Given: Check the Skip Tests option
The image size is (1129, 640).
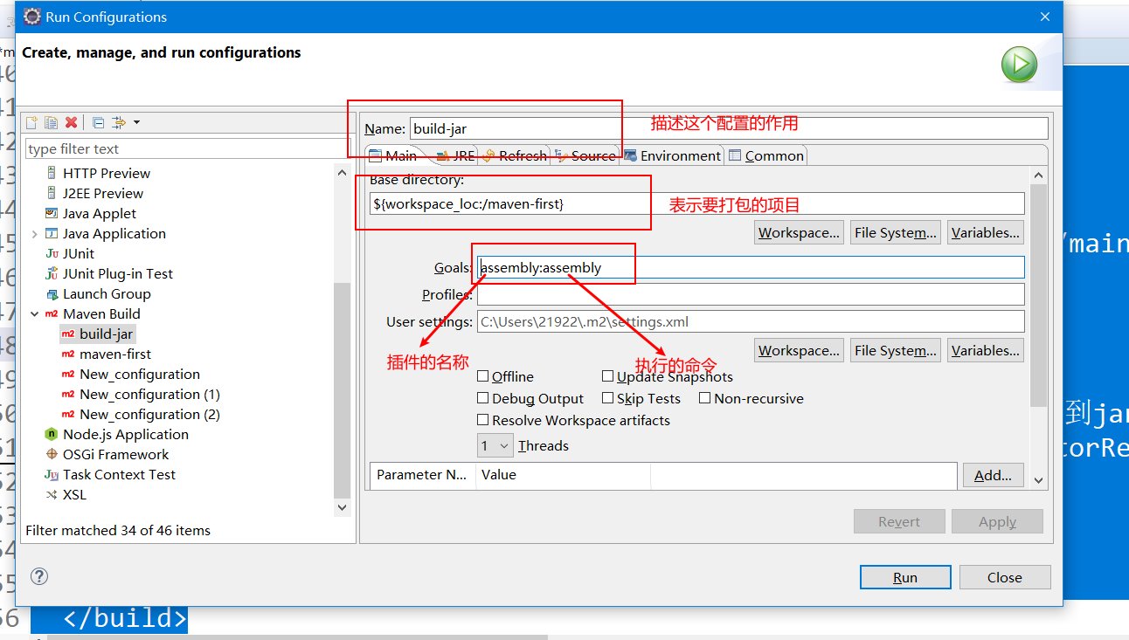Looking at the screenshot, I should [608, 398].
